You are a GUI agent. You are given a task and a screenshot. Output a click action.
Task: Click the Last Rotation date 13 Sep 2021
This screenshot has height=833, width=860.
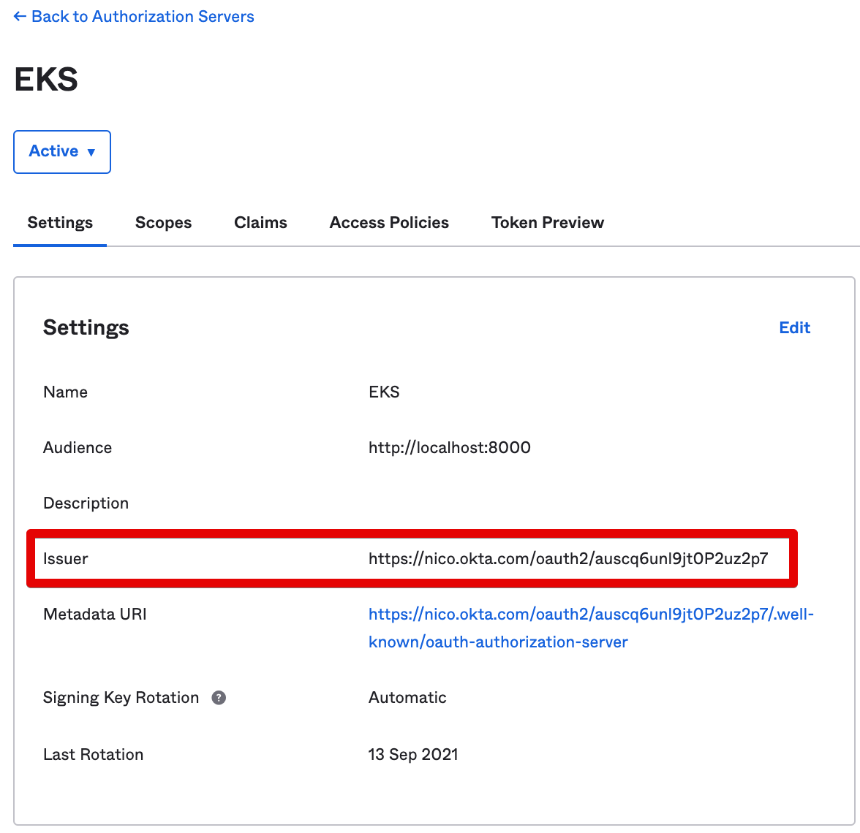[x=412, y=755]
